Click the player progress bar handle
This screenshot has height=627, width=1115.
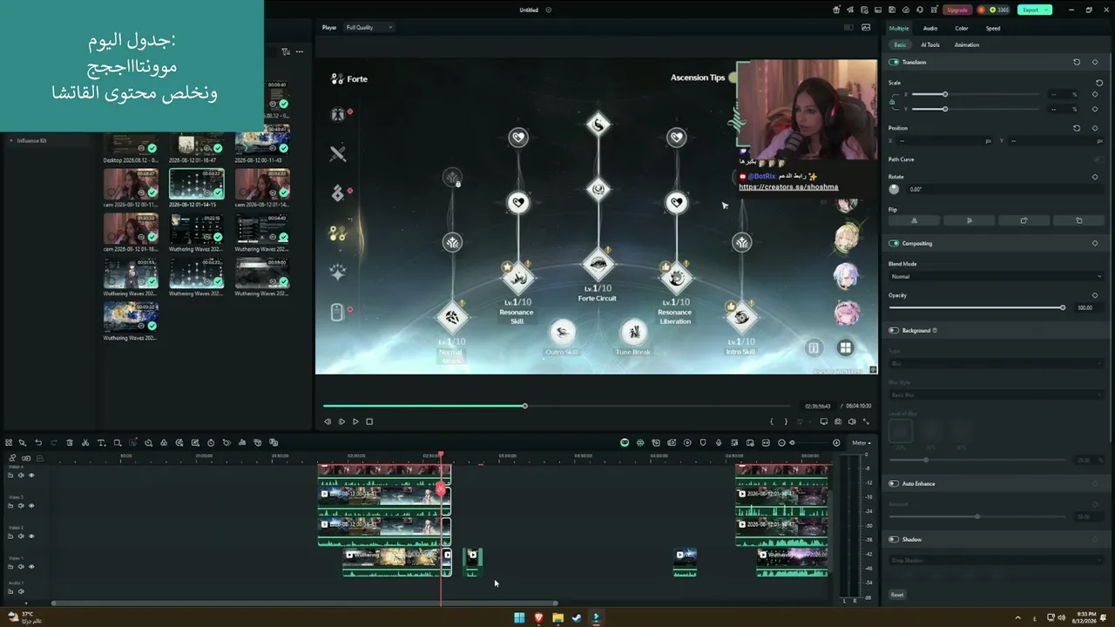coord(524,406)
